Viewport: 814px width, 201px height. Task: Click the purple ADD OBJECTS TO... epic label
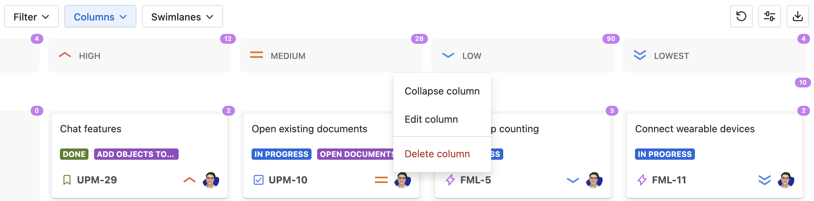(x=136, y=154)
